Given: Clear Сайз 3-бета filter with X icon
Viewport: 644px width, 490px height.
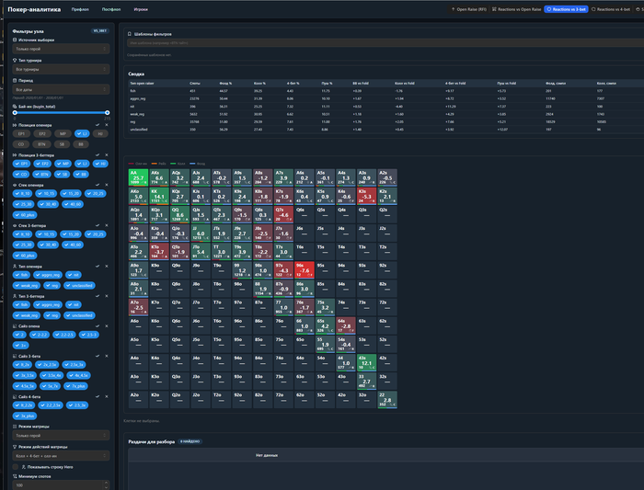Looking at the screenshot, I should pyautogui.click(x=107, y=356).
